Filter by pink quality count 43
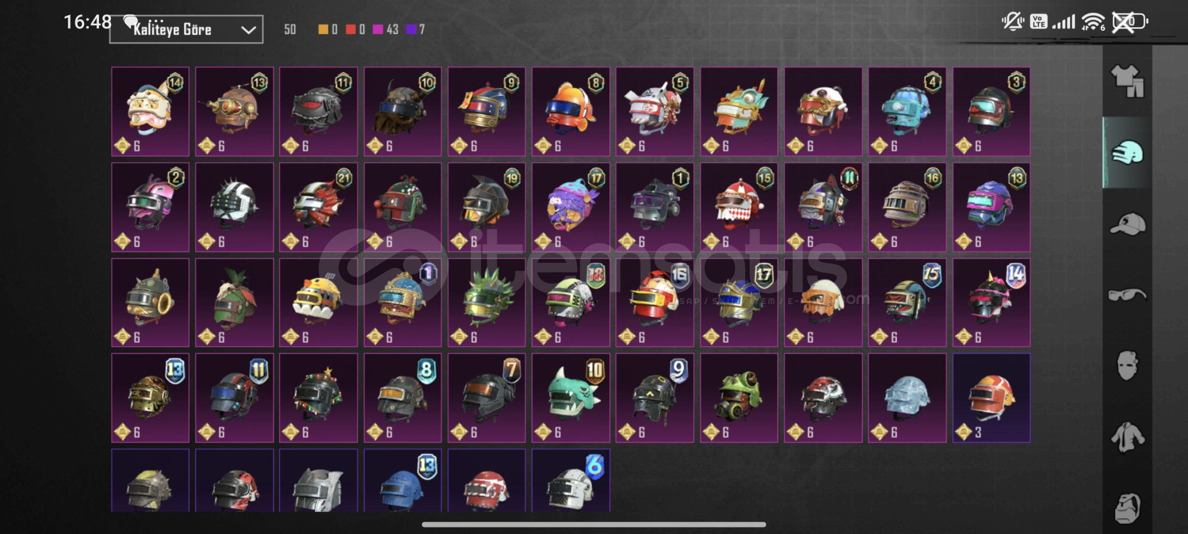 click(385, 30)
